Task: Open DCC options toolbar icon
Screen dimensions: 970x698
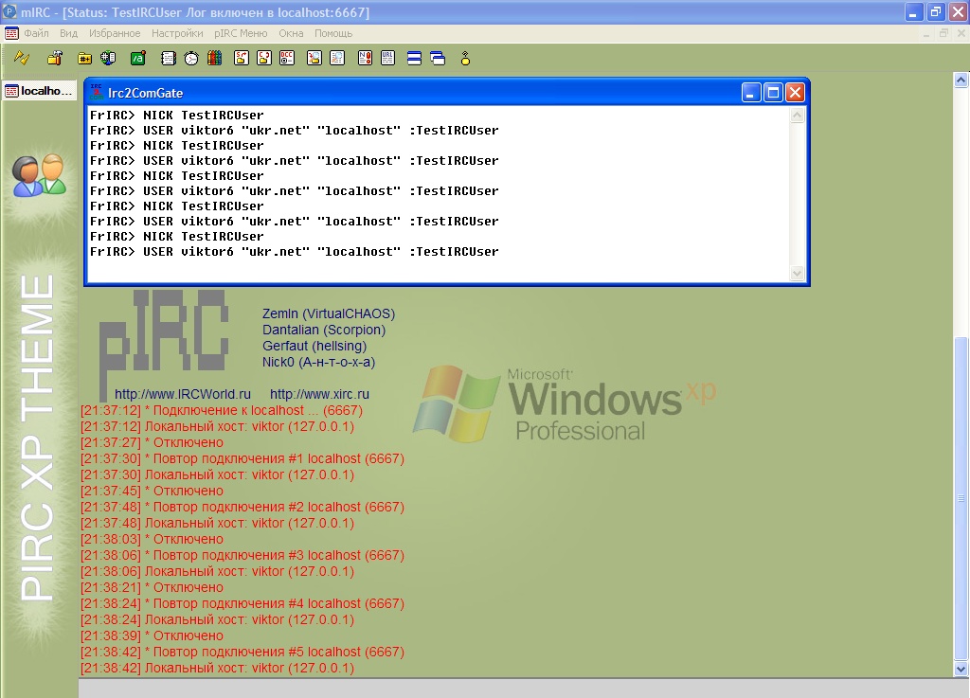Action: click(x=287, y=58)
